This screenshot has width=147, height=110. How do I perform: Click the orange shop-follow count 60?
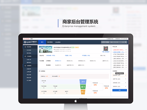click(x=47, y=76)
